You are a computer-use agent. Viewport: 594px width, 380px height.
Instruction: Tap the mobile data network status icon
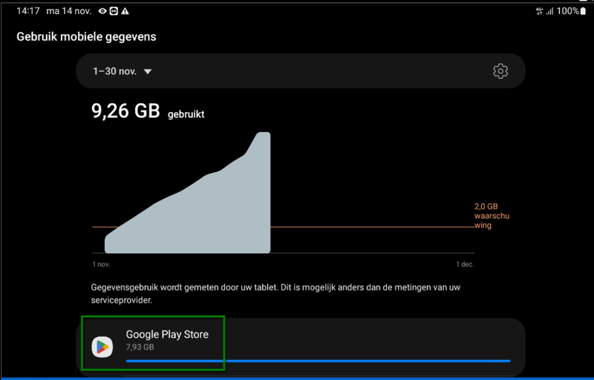(540, 11)
